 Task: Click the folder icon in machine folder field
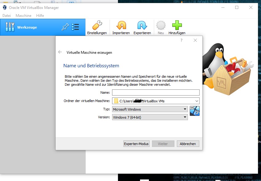click(x=116, y=101)
